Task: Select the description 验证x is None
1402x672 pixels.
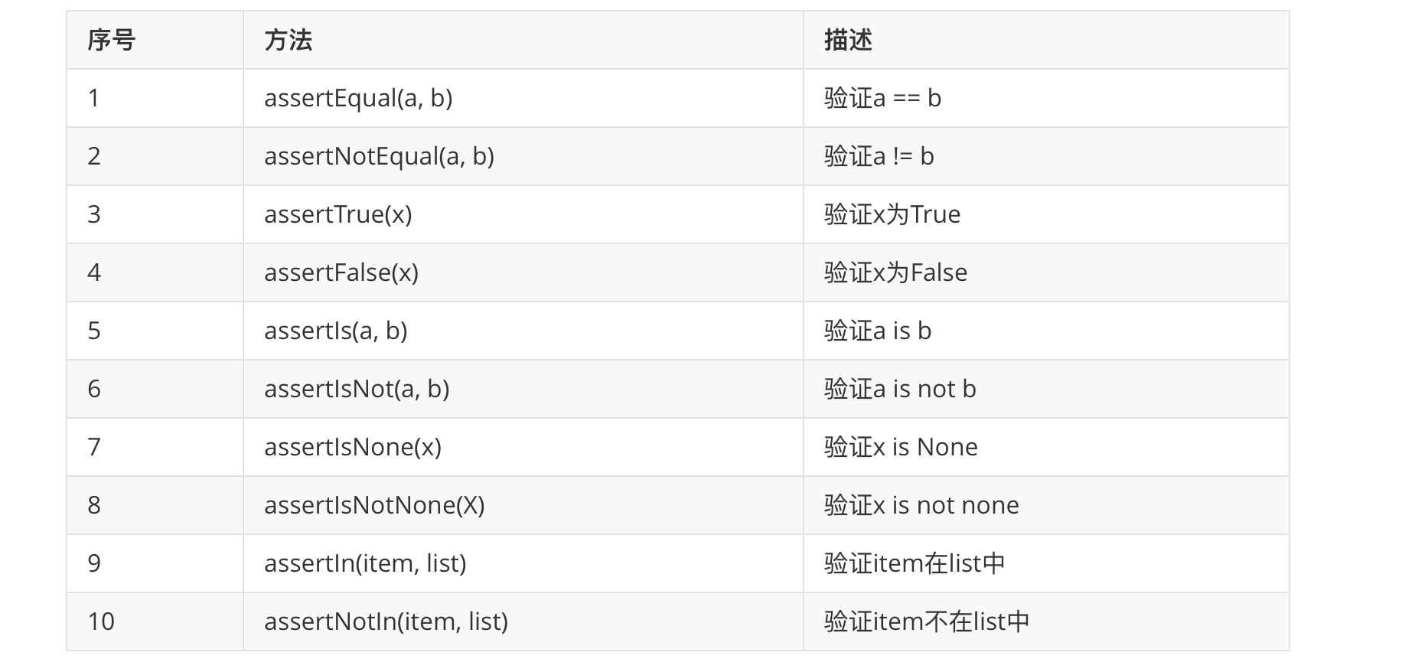Action: [x=901, y=447]
